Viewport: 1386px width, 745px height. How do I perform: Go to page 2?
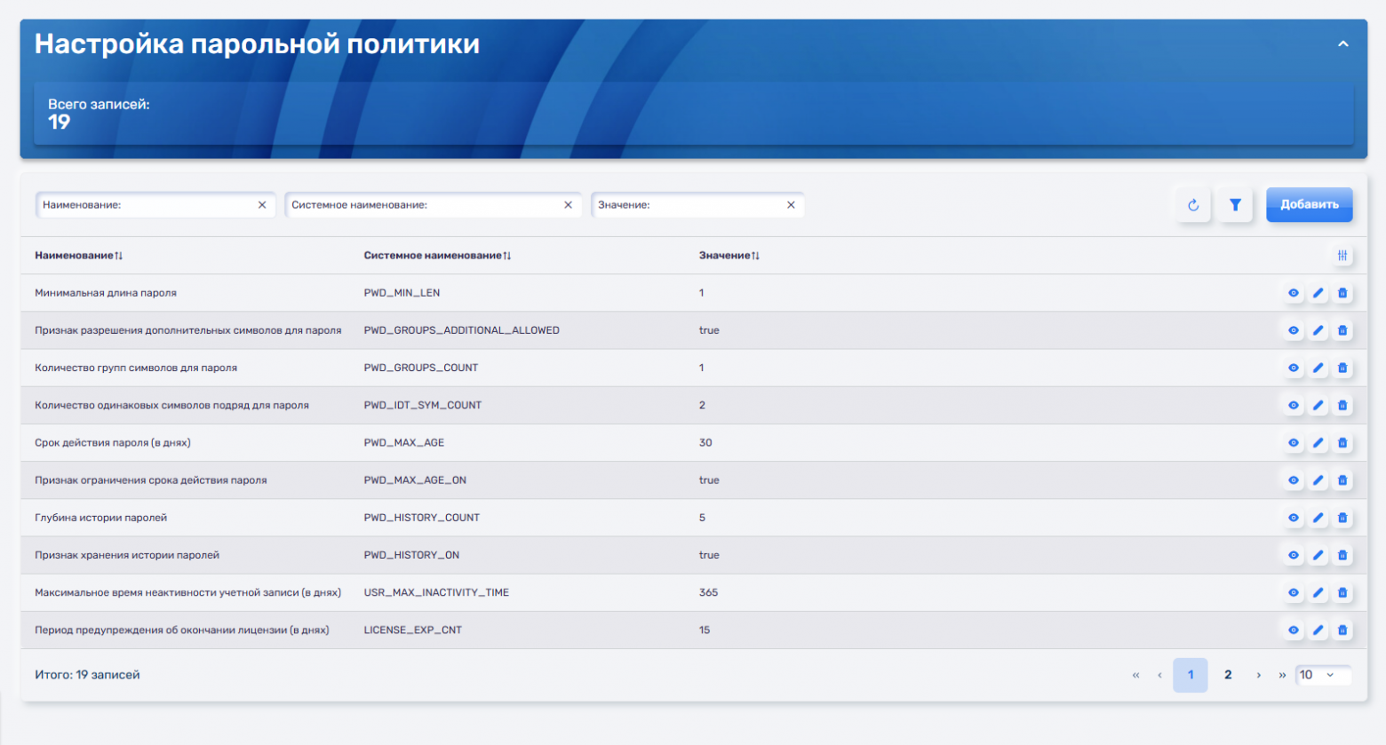click(1228, 675)
